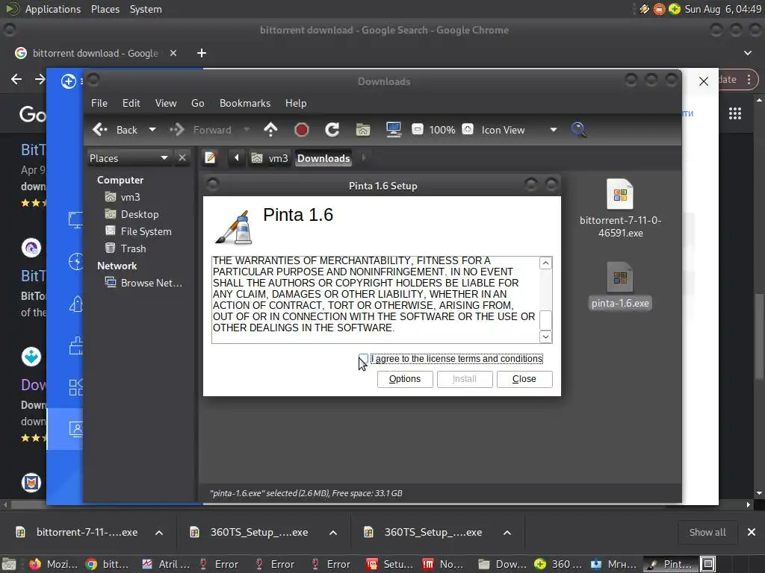This screenshot has height=573, width=765.
Task: Switch to Atril taskbar window
Action: [166, 564]
